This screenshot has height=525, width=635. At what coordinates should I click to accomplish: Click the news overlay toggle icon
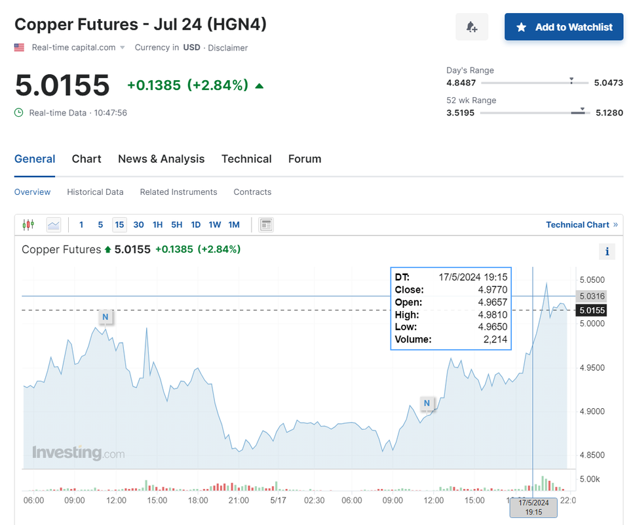point(266,224)
